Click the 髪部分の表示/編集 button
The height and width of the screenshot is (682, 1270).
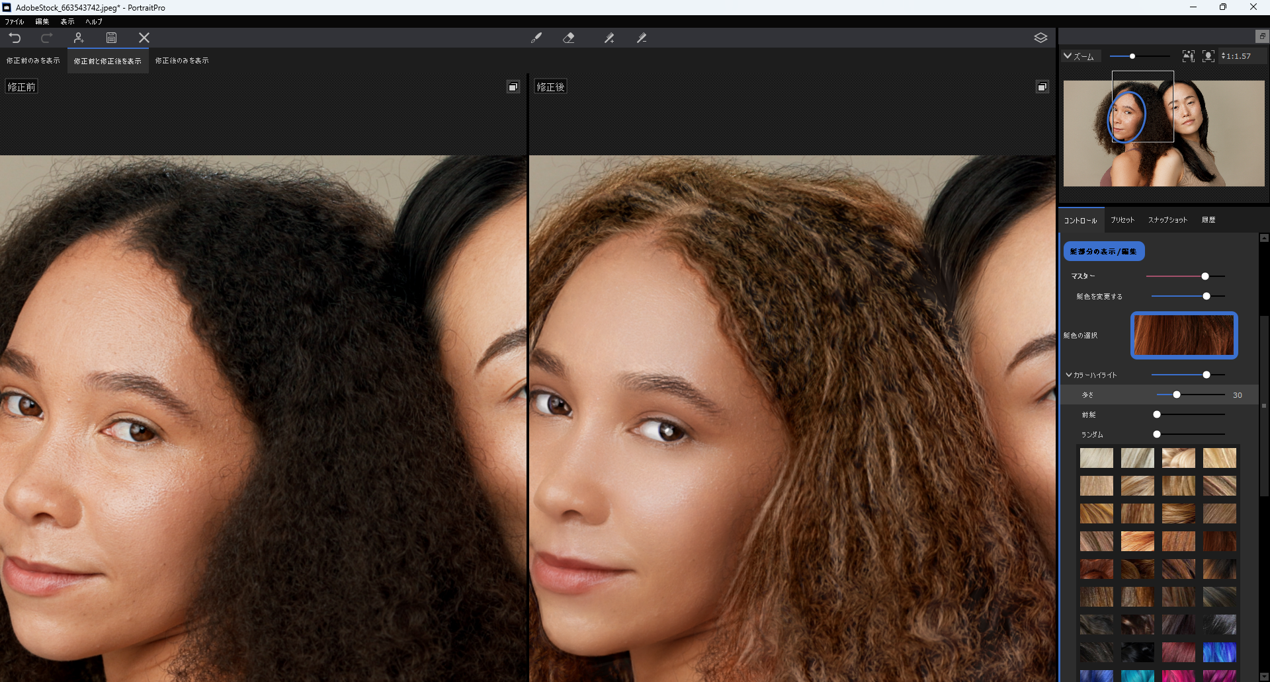pos(1103,251)
